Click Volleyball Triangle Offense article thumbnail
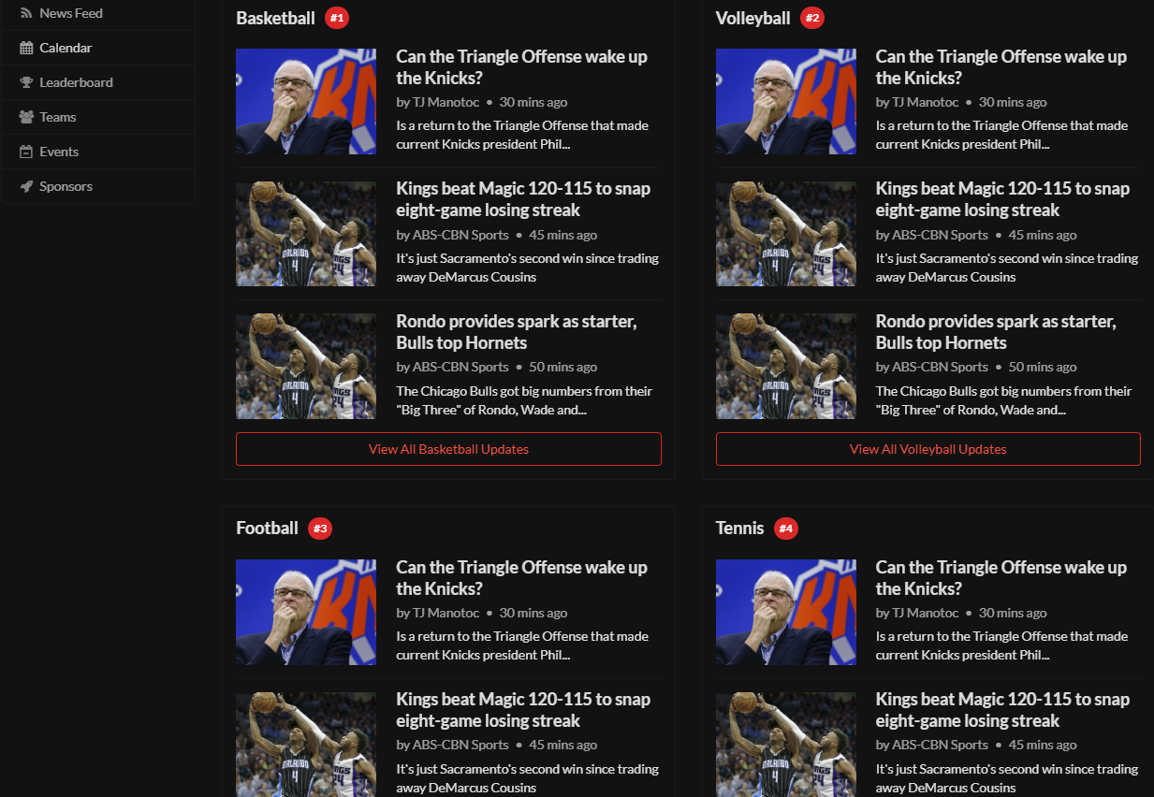1154x797 pixels. point(786,101)
